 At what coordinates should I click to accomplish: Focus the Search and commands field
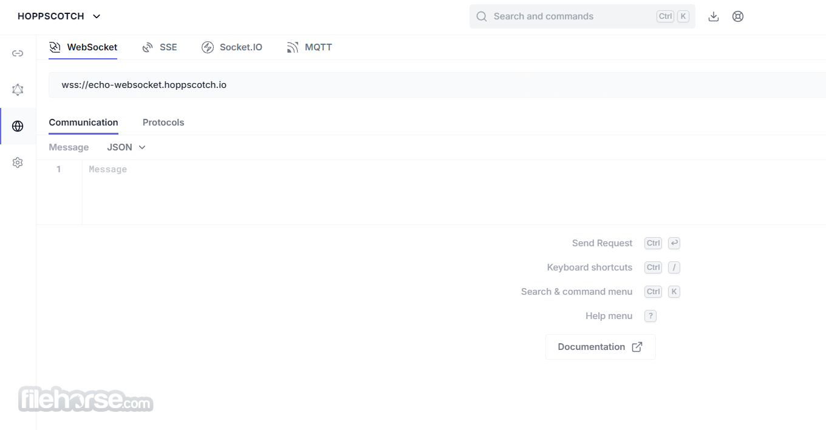point(582,16)
